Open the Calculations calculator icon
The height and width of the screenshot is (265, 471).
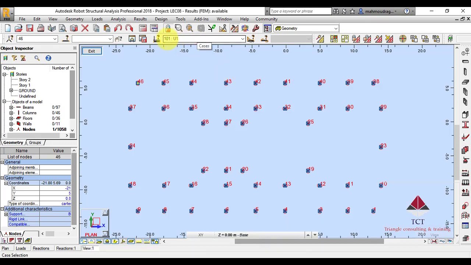[143, 28]
